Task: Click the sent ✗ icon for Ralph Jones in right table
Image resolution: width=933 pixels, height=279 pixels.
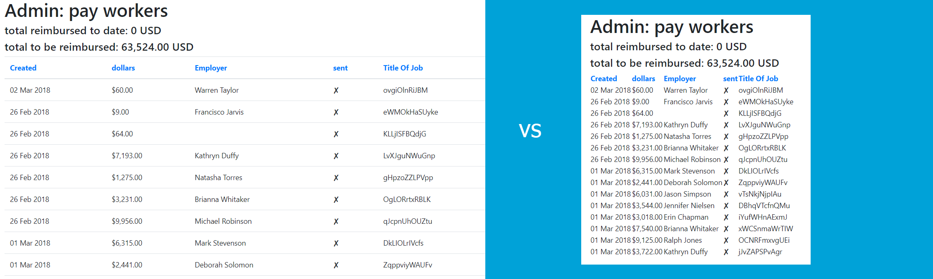Action: pyautogui.click(x=726, y=240)
